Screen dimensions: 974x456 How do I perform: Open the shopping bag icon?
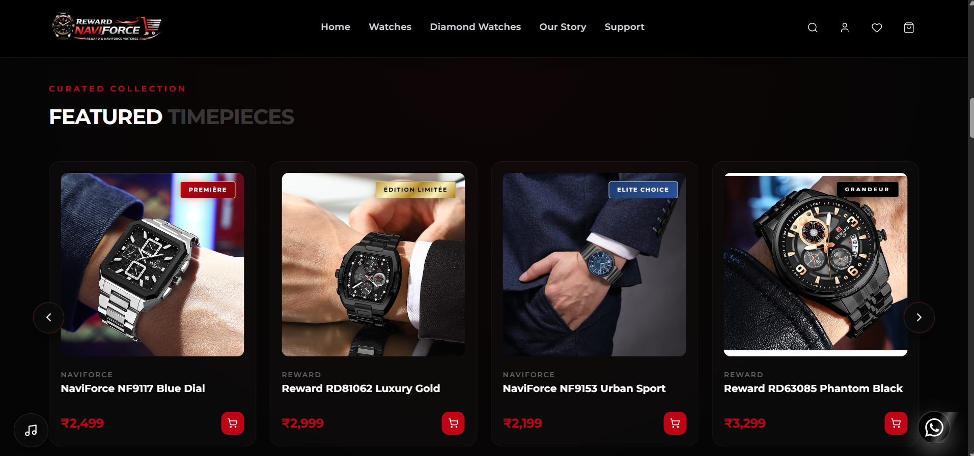point(909,27)
